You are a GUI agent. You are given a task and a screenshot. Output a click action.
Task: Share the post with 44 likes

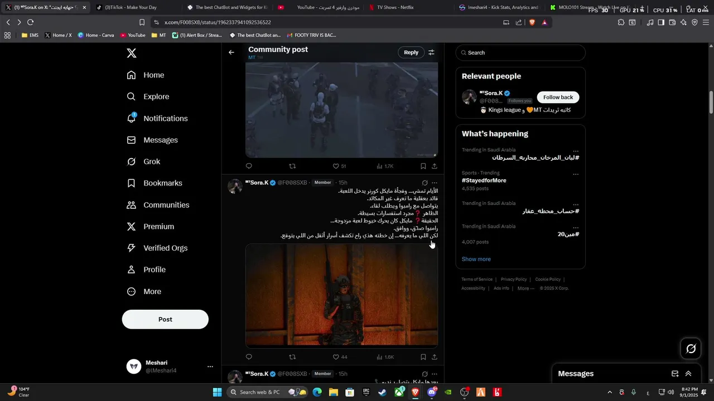click(435, 357)
